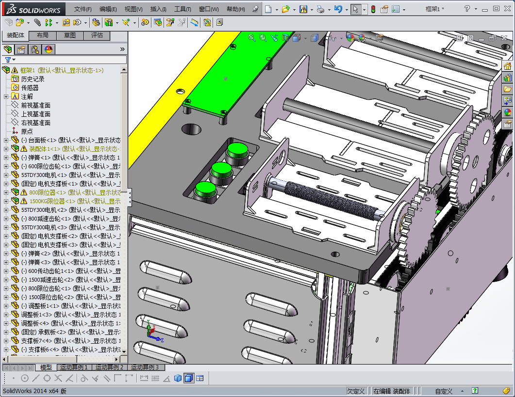Switch to the 运动算例 2 tab
This screenshot has width=515, height=397.
pos(109,367)
